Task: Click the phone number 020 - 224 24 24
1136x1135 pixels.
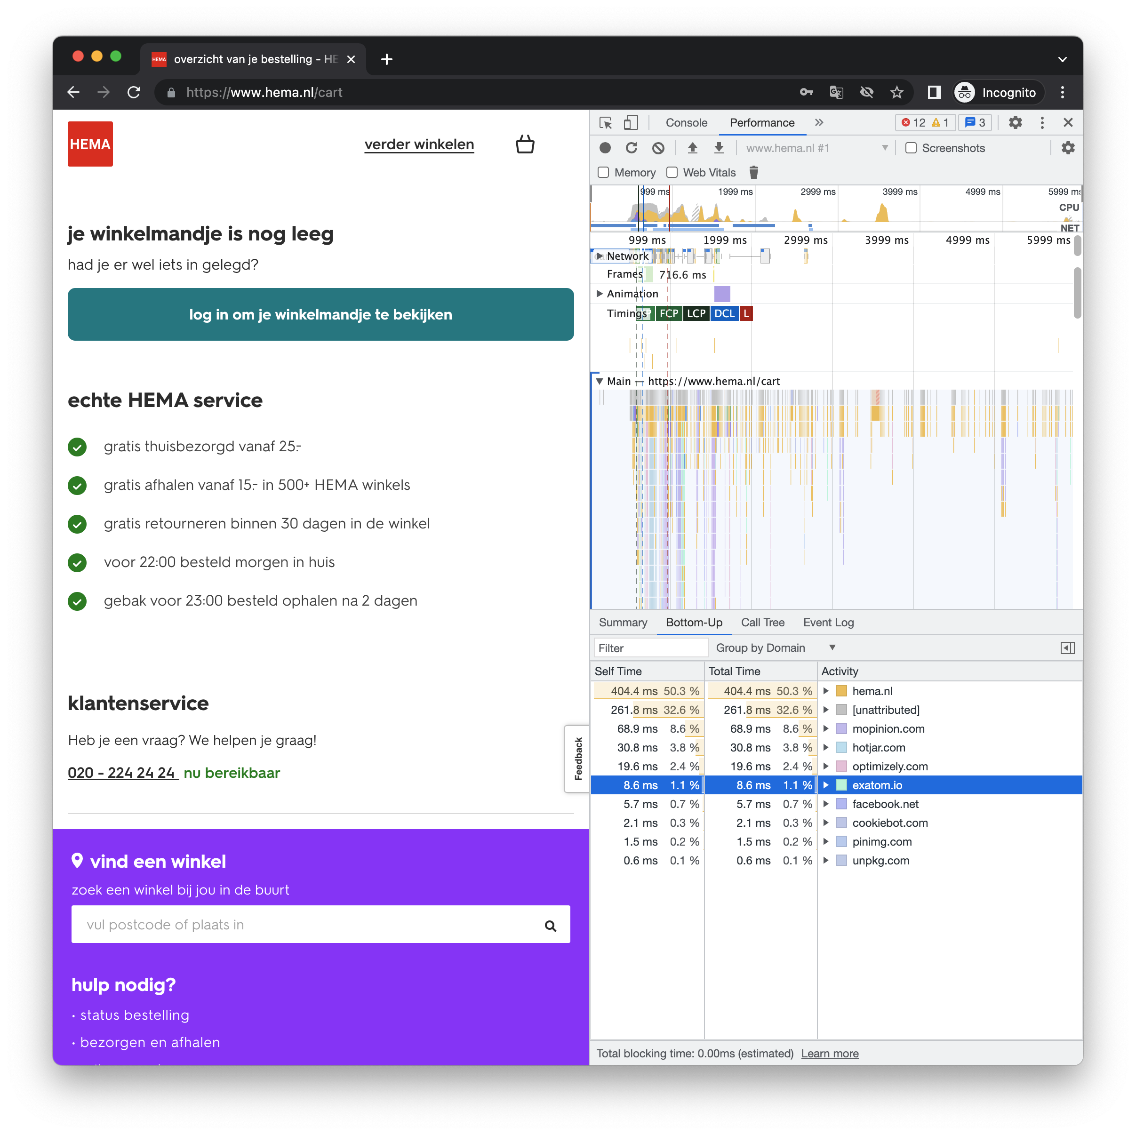Action: coord(122,773)
